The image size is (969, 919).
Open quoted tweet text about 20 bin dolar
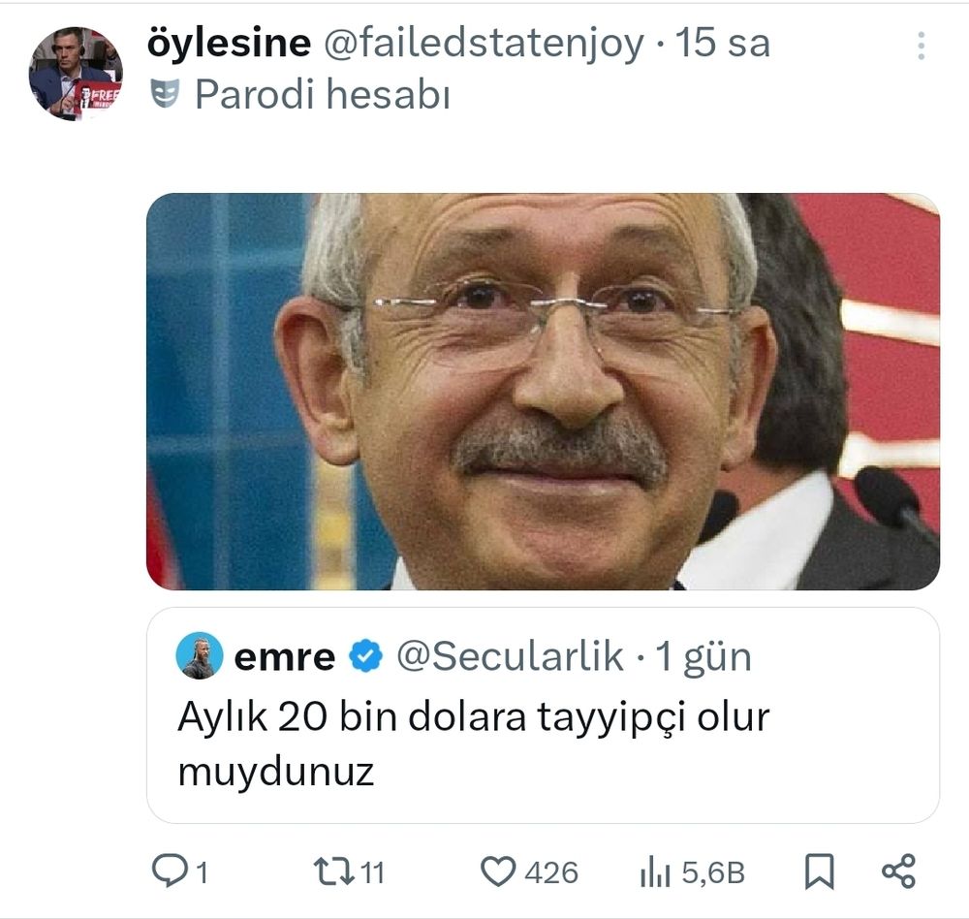(x=474, y=744)
